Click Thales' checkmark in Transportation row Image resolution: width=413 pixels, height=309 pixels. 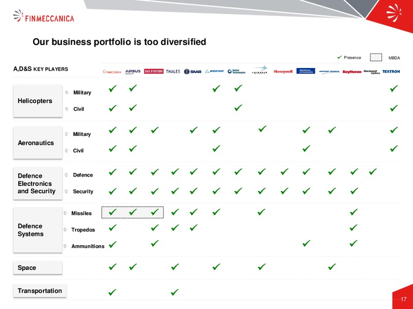point(174,292)
